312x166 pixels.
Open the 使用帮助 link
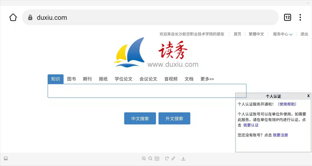click(287, 104)
